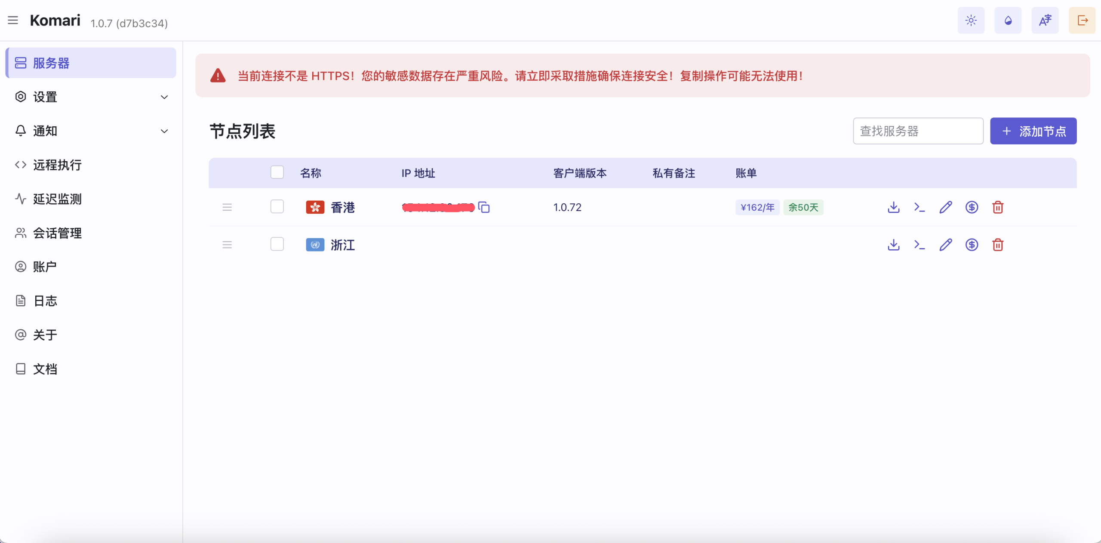Open the language switch icon
1101x543 pixels.
(1045, 20)
